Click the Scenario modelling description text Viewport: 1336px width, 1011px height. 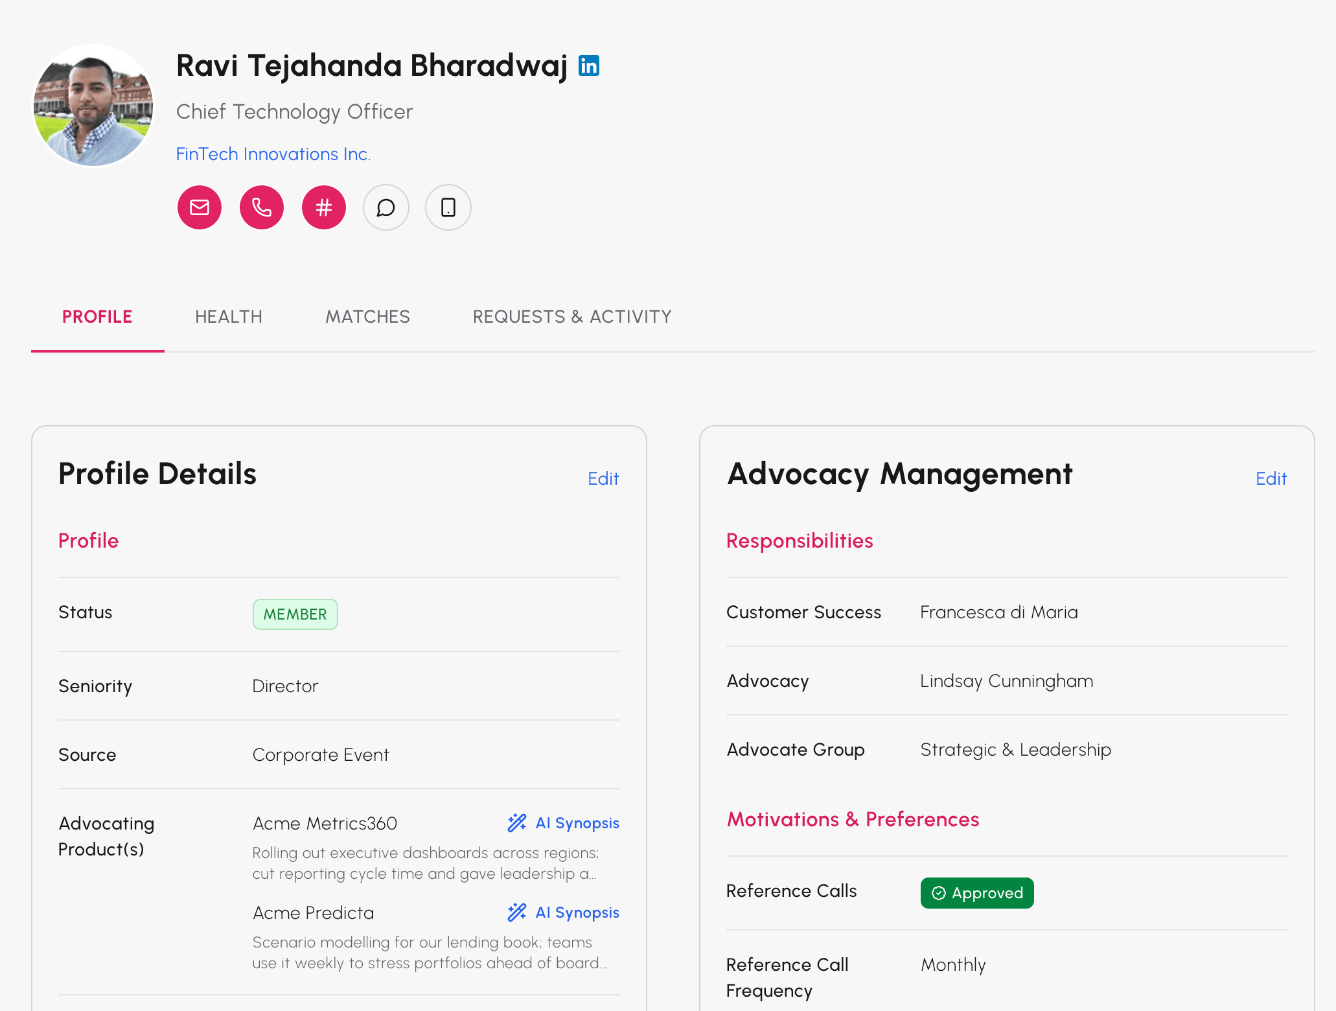pyautogui.click(x=429, y=953)
